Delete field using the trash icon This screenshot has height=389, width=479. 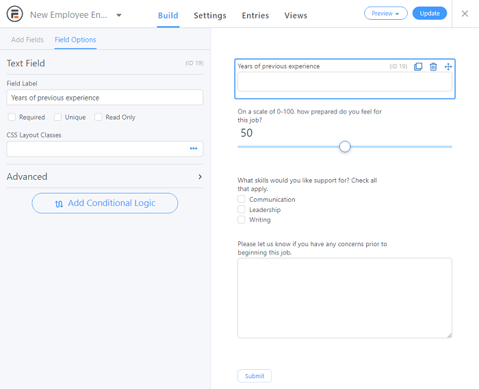[x=433, y=66]
